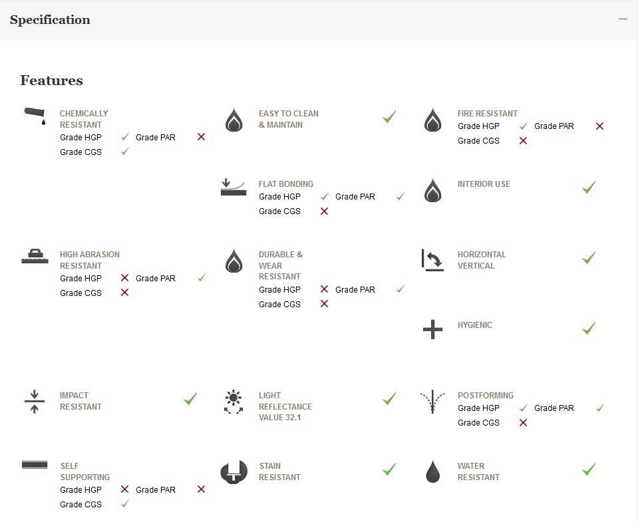Click the Flat Bonding icon

pos(234,188)
